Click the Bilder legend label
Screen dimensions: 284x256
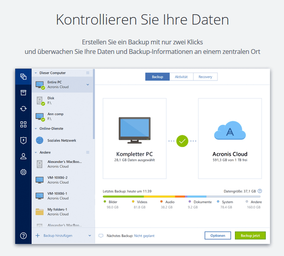(113, 202)
